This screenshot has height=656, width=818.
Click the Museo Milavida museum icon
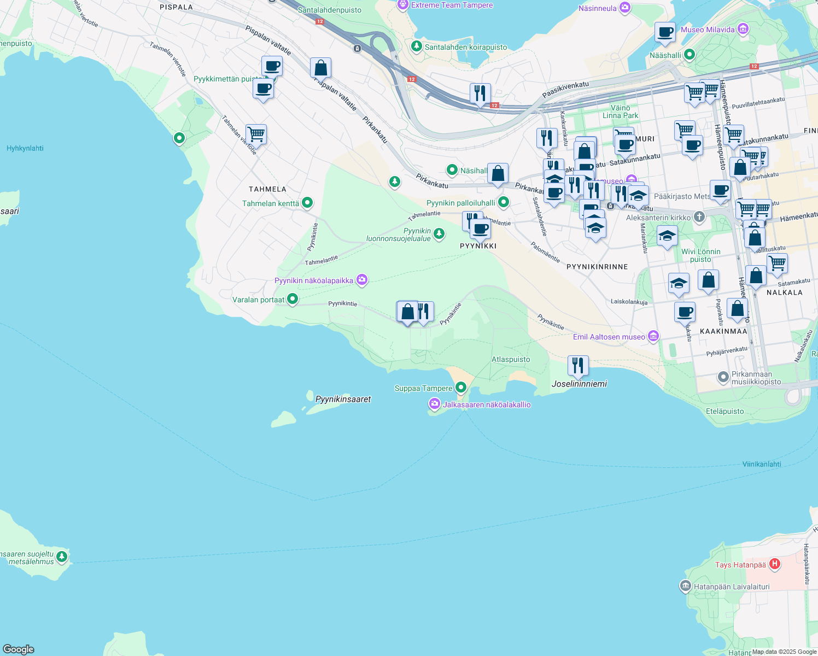click(743, 28)
